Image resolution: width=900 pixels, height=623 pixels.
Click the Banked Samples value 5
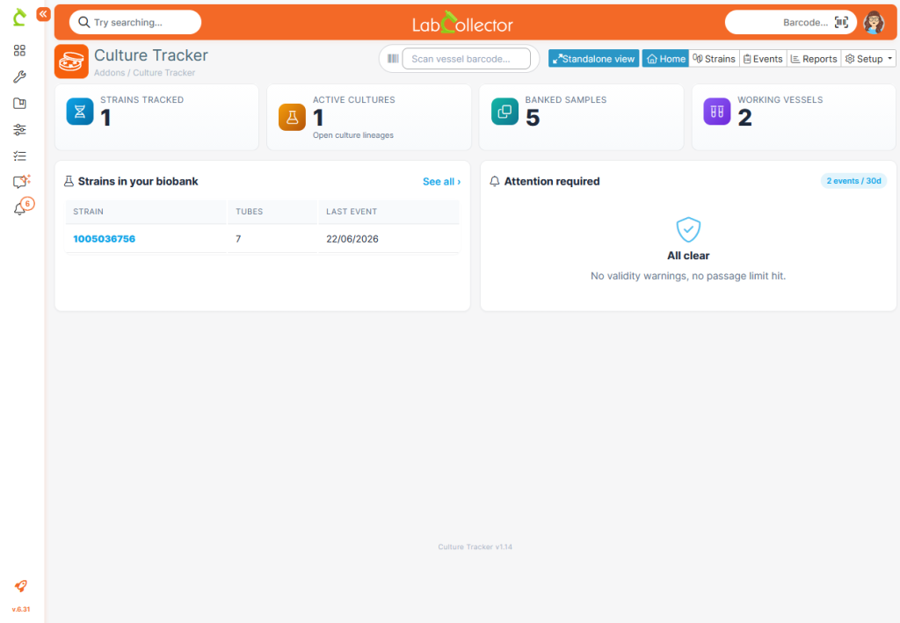(x=533, y=118)
